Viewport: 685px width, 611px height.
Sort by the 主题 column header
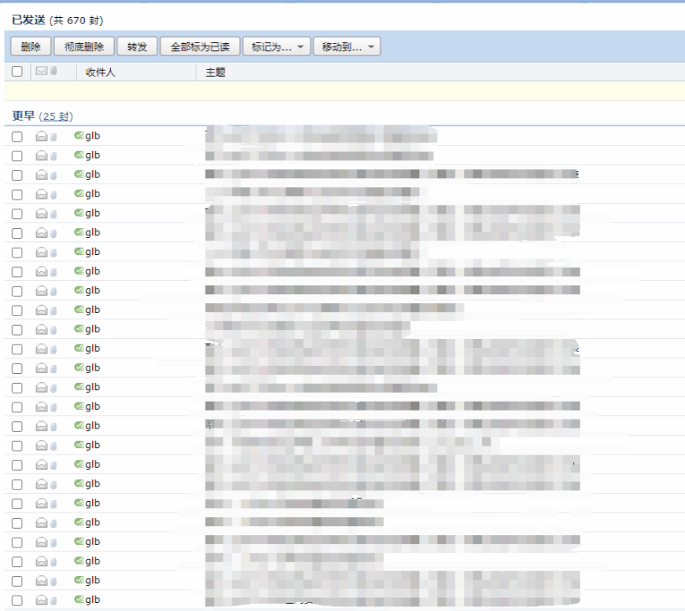215,72
